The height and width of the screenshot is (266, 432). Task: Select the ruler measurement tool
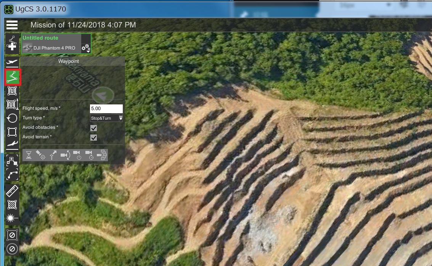[x=12, y=191]
